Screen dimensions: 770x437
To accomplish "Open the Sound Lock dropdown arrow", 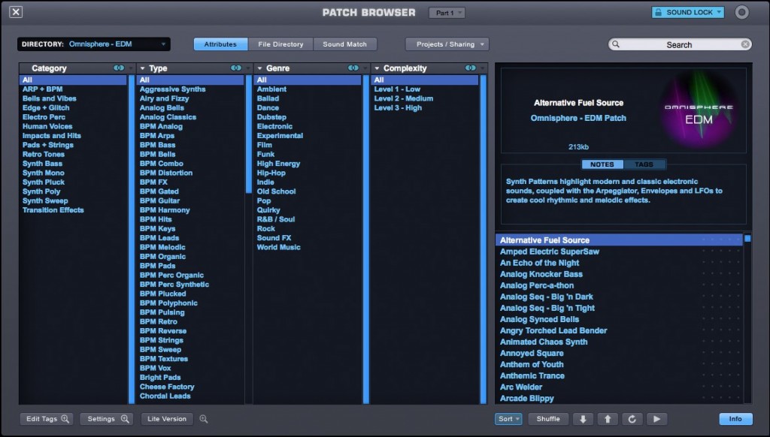I will point(719,12).
